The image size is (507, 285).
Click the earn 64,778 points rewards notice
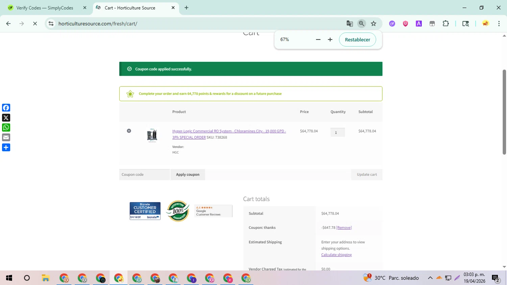(210, 94)
